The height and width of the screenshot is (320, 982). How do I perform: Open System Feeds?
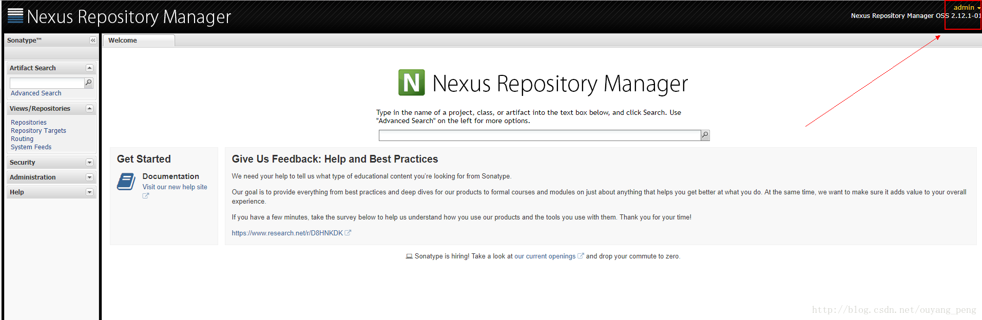[x=31, y=147]
